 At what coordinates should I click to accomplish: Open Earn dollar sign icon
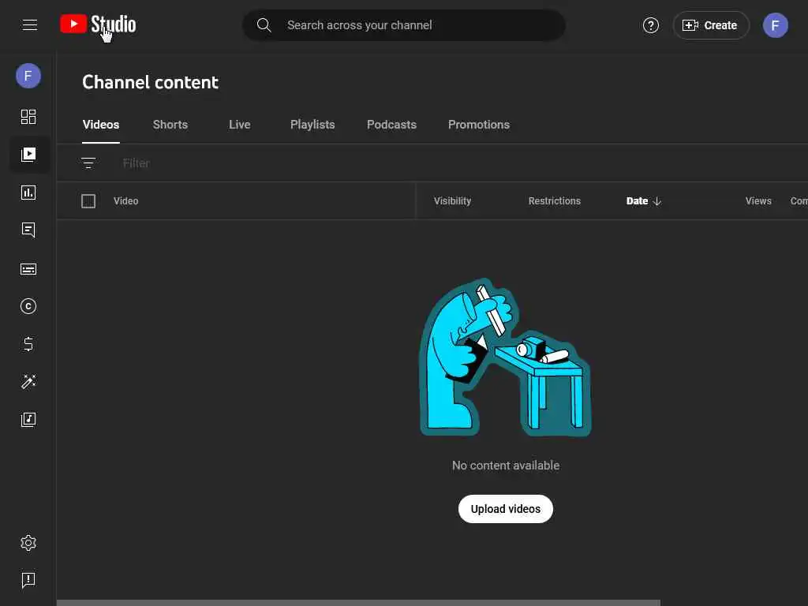pos(28,344)
